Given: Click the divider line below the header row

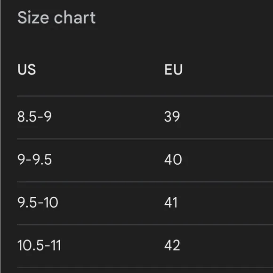Looking at the screenshot, I should coord(145,96).
